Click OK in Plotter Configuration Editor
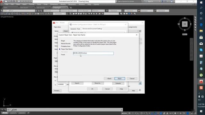Image resolution: width=205 pixels, height=115 pixels. tap(92, 89)
